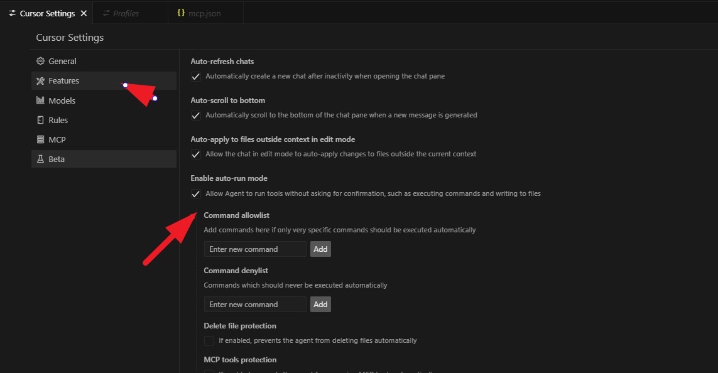The width and height of the screenshot is (718, 373).
Task: Click the Command allowlist heading
Action: point(236,215)
